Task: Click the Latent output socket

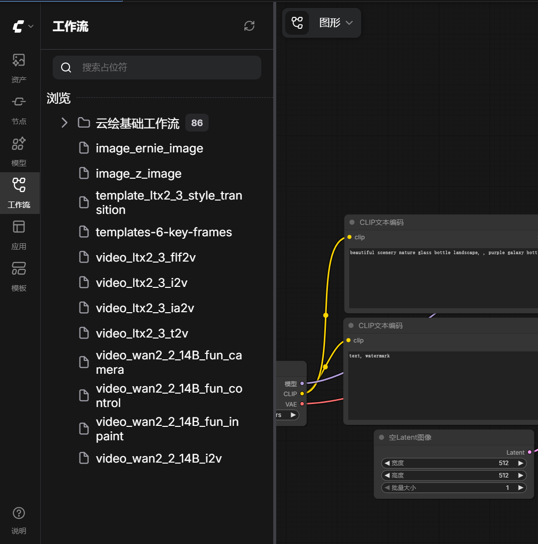Action: (x=530, y=452)
